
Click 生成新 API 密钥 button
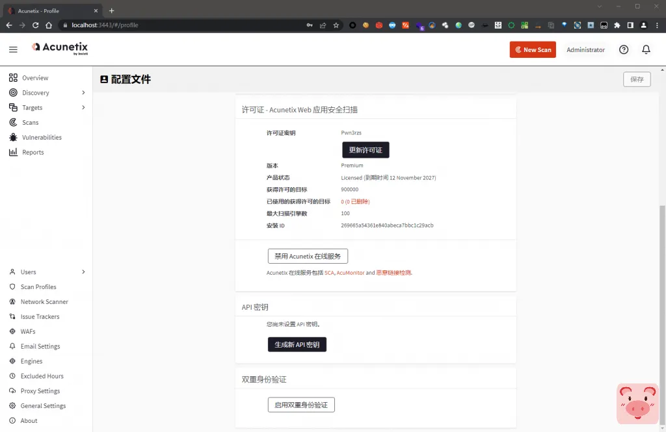(297, 344)
